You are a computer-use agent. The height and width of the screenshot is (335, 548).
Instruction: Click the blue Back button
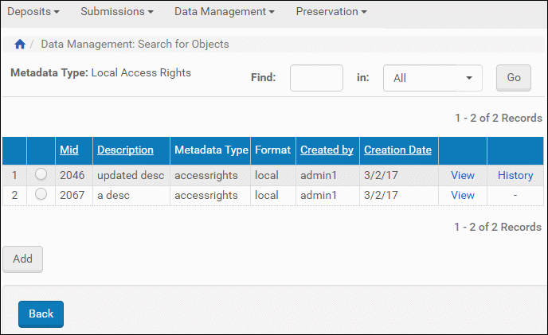41,314
